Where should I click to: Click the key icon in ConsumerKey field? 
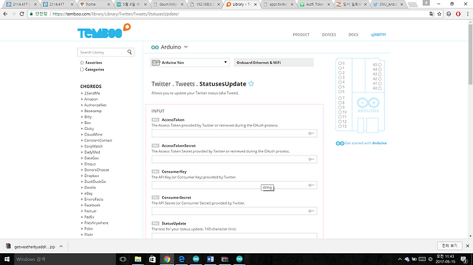pos(311,185)
